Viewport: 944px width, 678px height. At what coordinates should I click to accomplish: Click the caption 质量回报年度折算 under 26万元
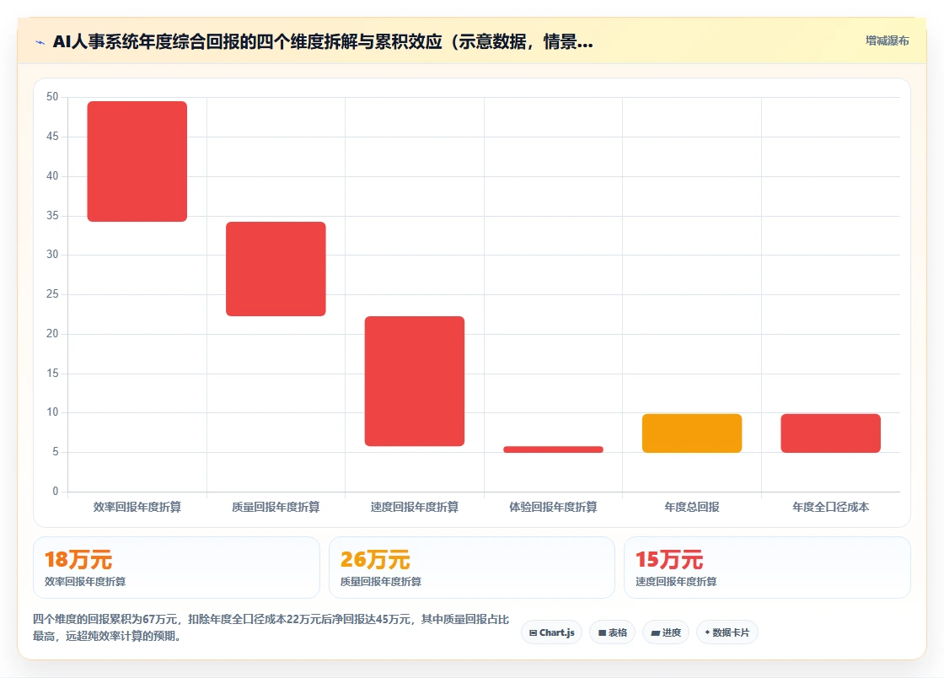coord(380,582)
